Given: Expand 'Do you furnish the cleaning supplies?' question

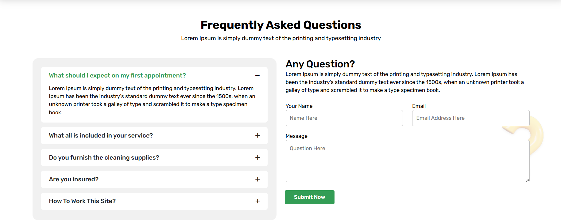Looking at the screenshot, I should coord(104,157).
